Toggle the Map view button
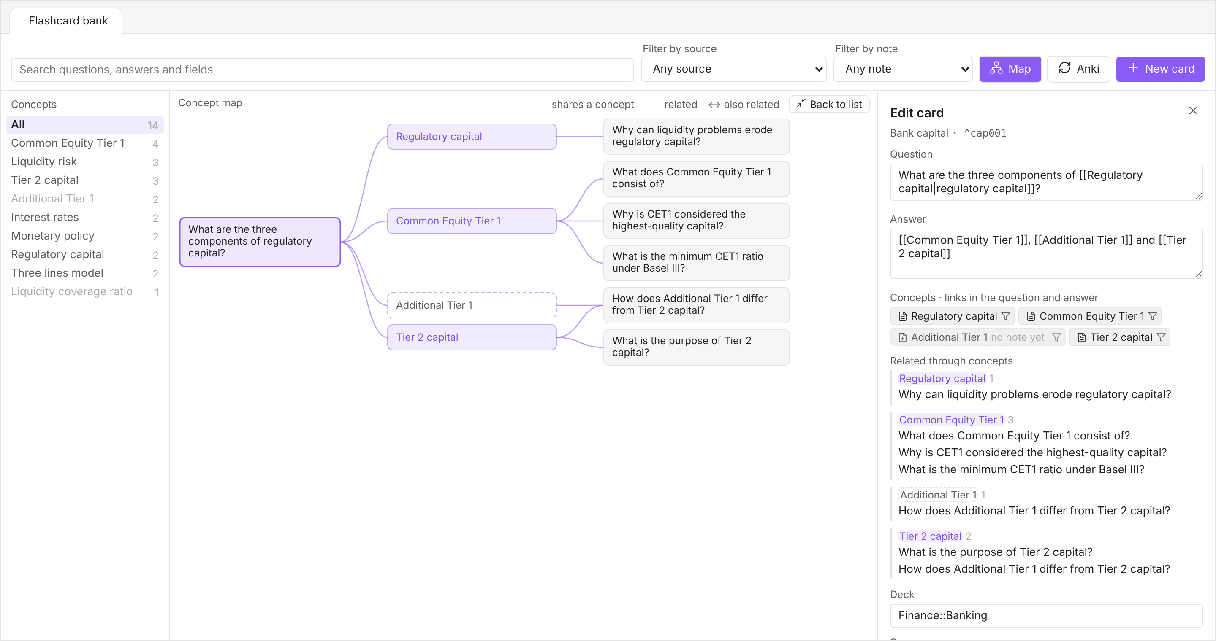This screenshot has width=1216, height=641. pos(1010,69)
